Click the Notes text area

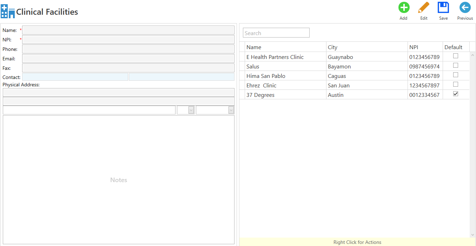[x=118, y=180]
